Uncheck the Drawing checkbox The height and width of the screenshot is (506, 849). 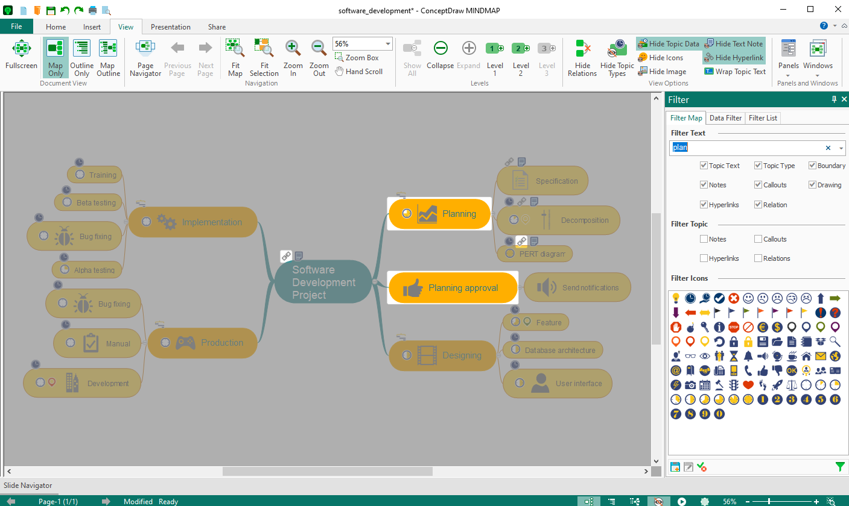812,185
